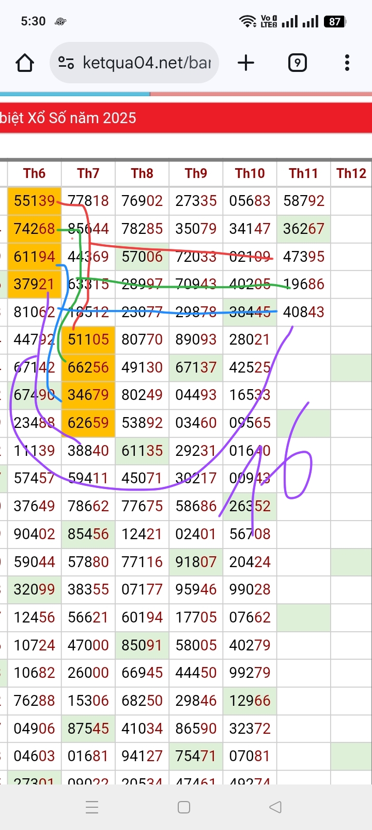Tap the Th9 column header
The width and height of the screenshot is (372, 830).
coord(196,173)
